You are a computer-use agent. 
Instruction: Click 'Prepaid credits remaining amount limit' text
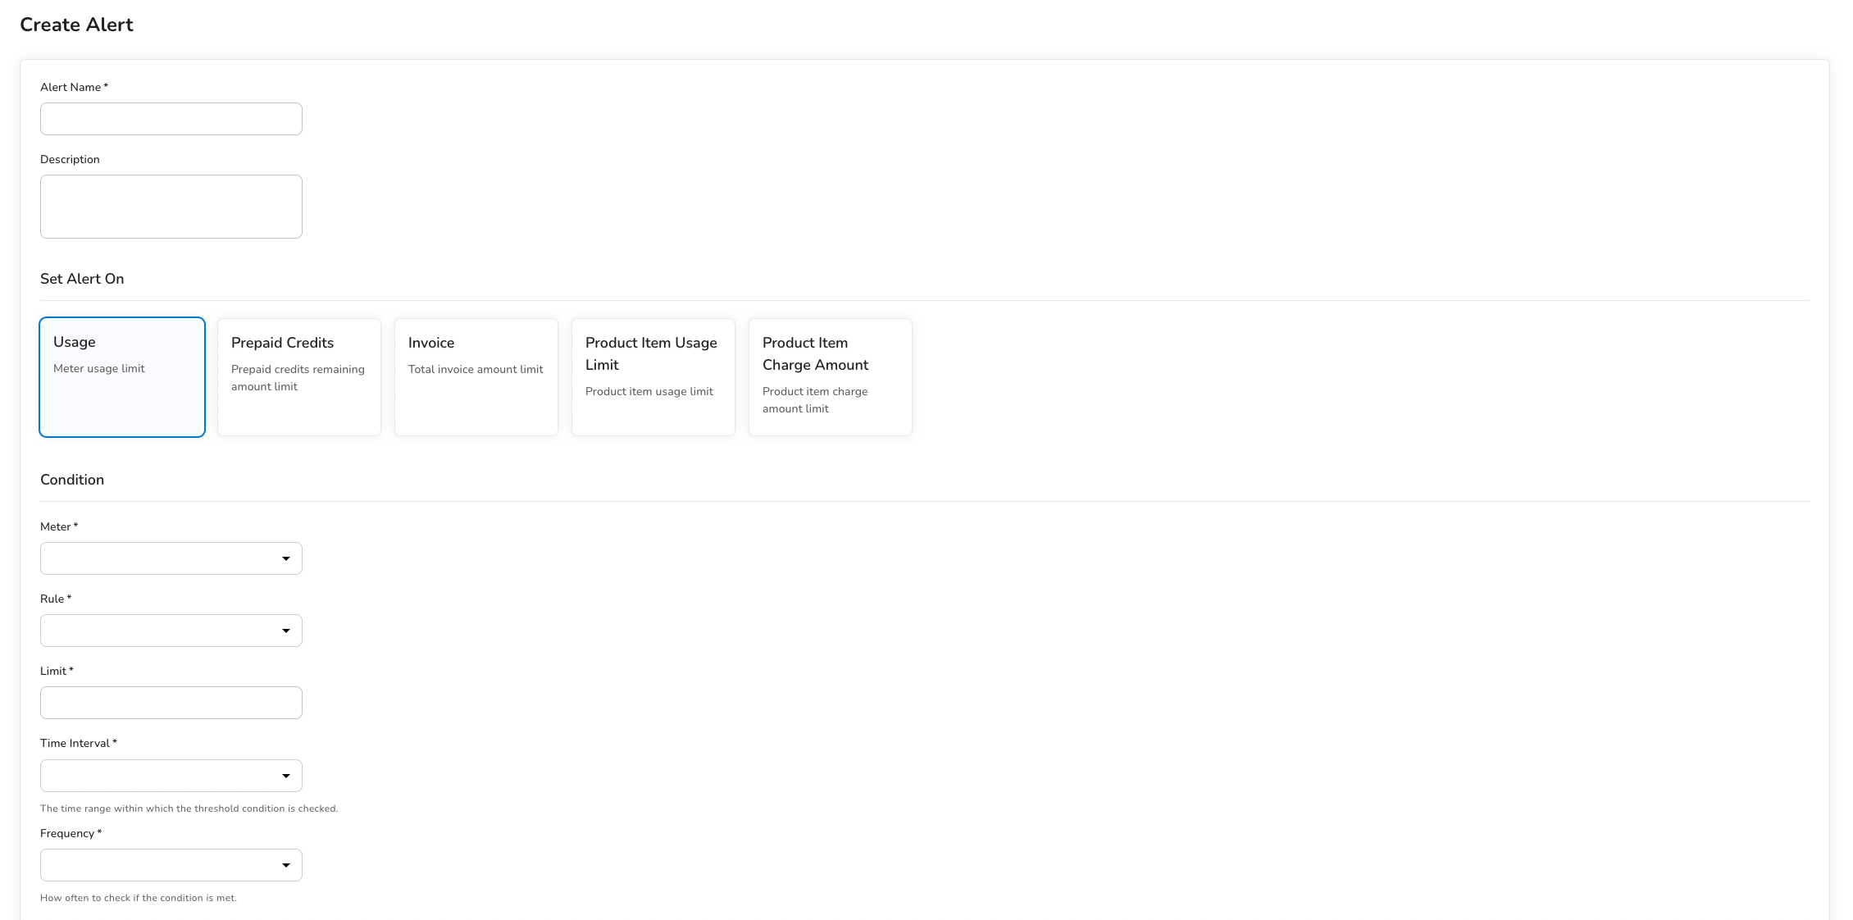click(x=298, y=378)
